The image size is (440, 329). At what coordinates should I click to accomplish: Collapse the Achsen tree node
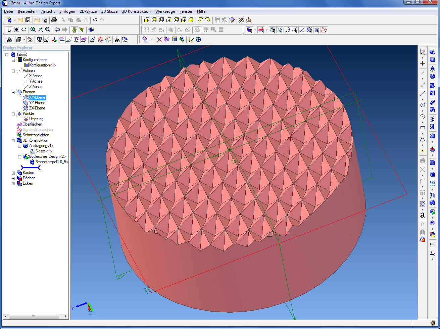13,71
